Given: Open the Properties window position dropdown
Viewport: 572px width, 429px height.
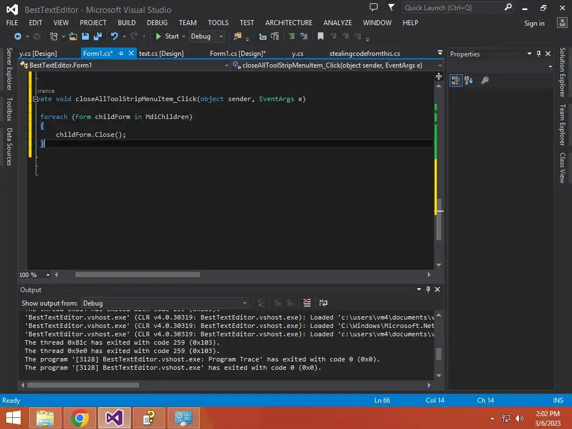Looking at the screenshot, I should coord(530,54).
